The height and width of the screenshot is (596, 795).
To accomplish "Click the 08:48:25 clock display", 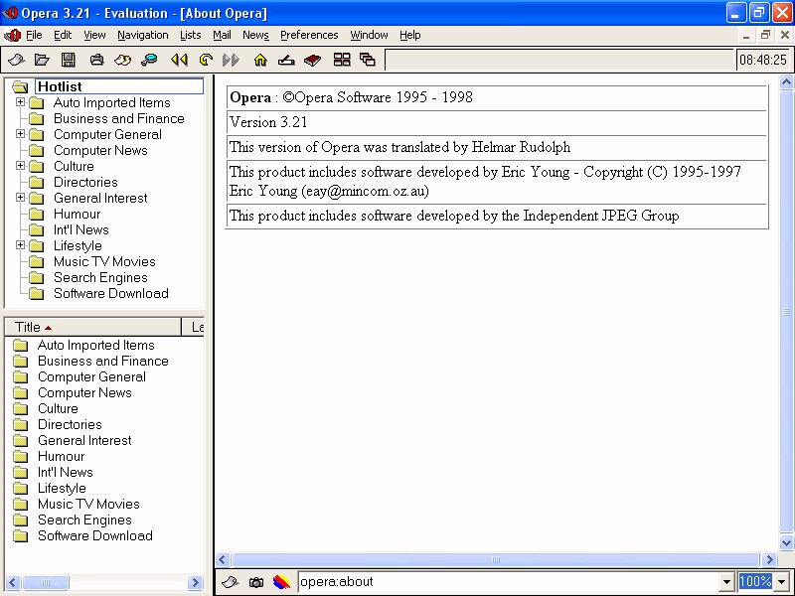I will 763,60.
